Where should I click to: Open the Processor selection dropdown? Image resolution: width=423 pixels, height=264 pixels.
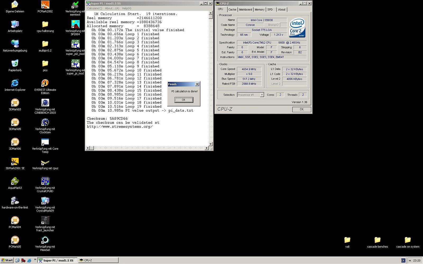[x=262, y=95]
